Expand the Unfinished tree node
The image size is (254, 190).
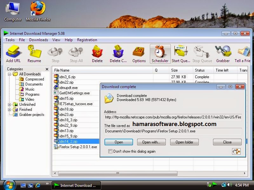[10, 104]
